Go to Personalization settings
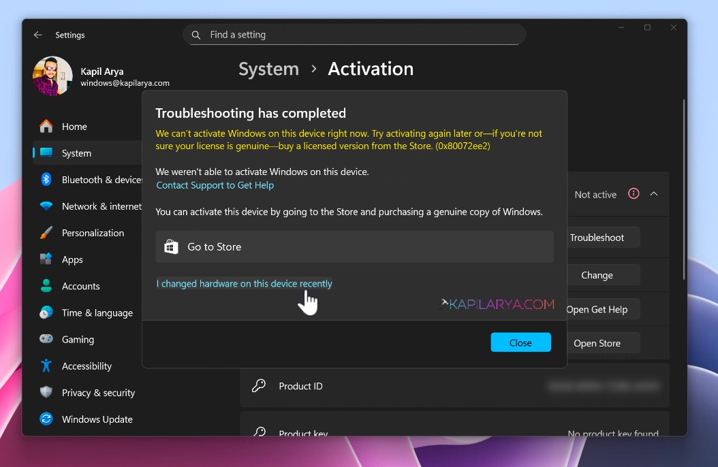718x467 pixels. point(93,233)
